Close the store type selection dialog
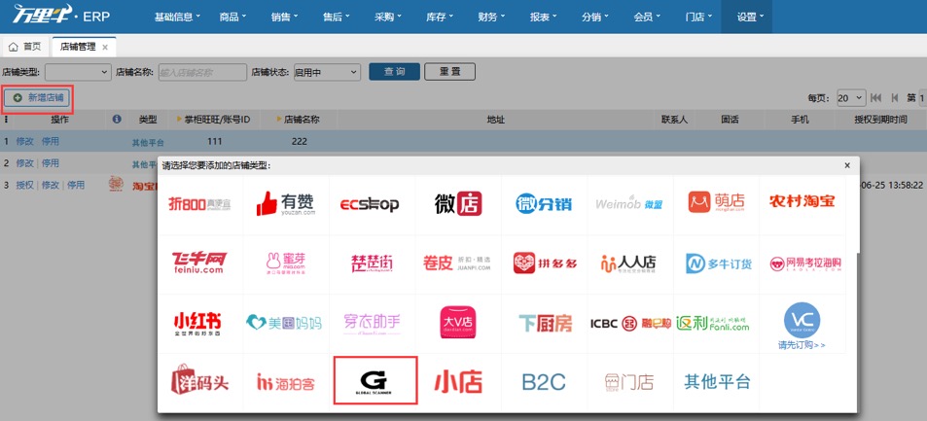Image resolution: width=927 pixels, height=421 pixels. click(x=847, y=165)
